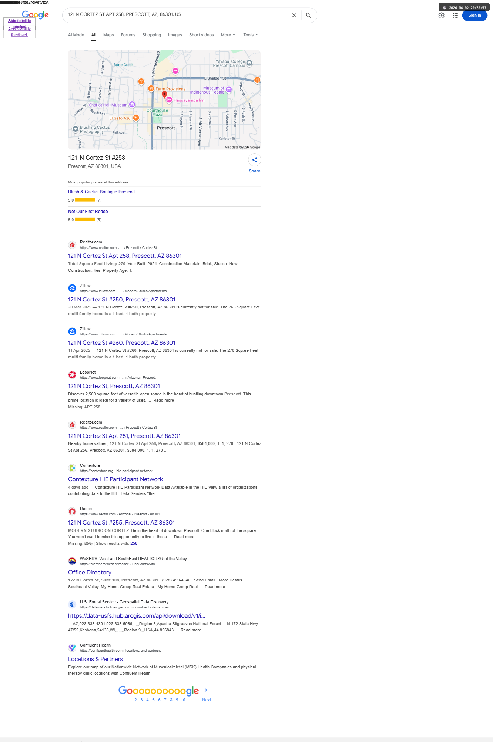Switch to AI Mode tab

point(76,35)
